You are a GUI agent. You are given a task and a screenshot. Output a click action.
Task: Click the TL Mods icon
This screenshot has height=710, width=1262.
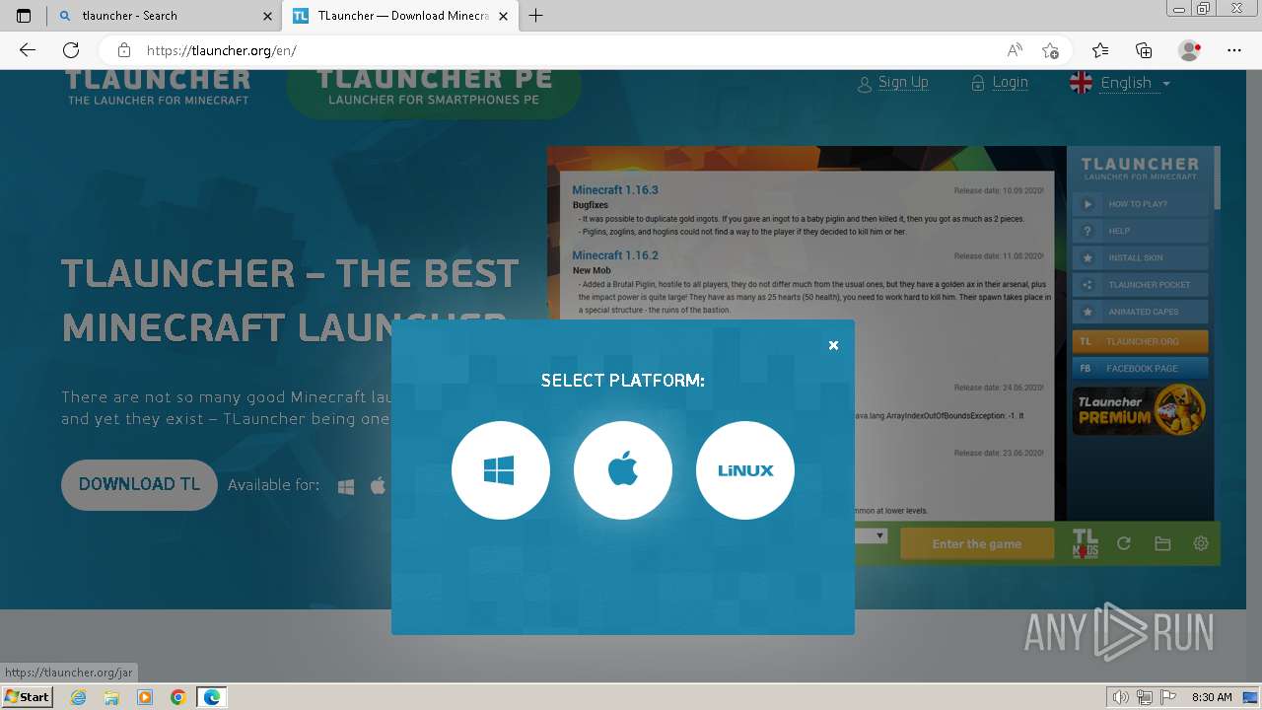pos(1085,543)
